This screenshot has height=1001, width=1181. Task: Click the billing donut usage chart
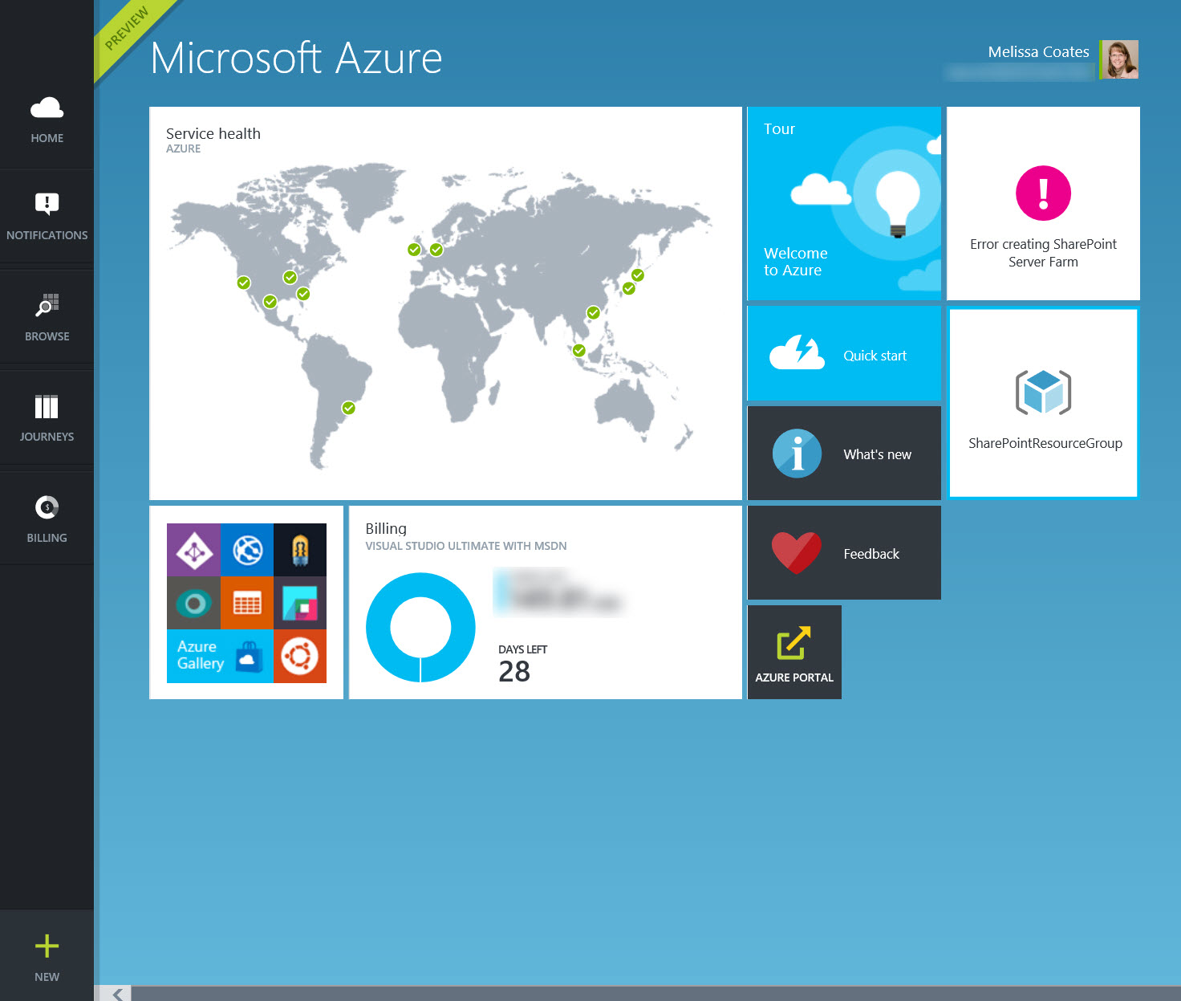(x=420, y=627)
